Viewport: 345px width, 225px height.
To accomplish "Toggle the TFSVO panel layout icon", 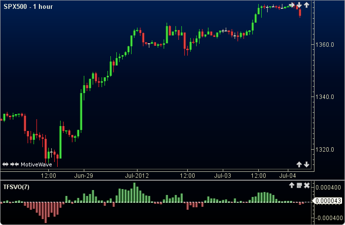I will pyautogui.click(x=299, y=186).
